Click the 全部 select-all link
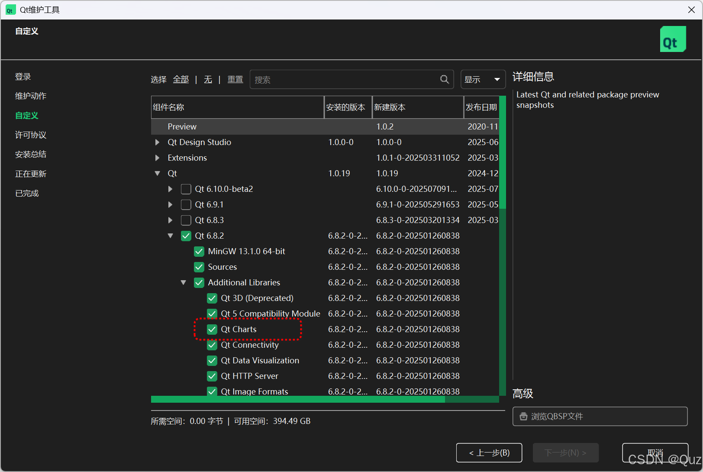The image size is (703, 472). [x=181, y=80]
